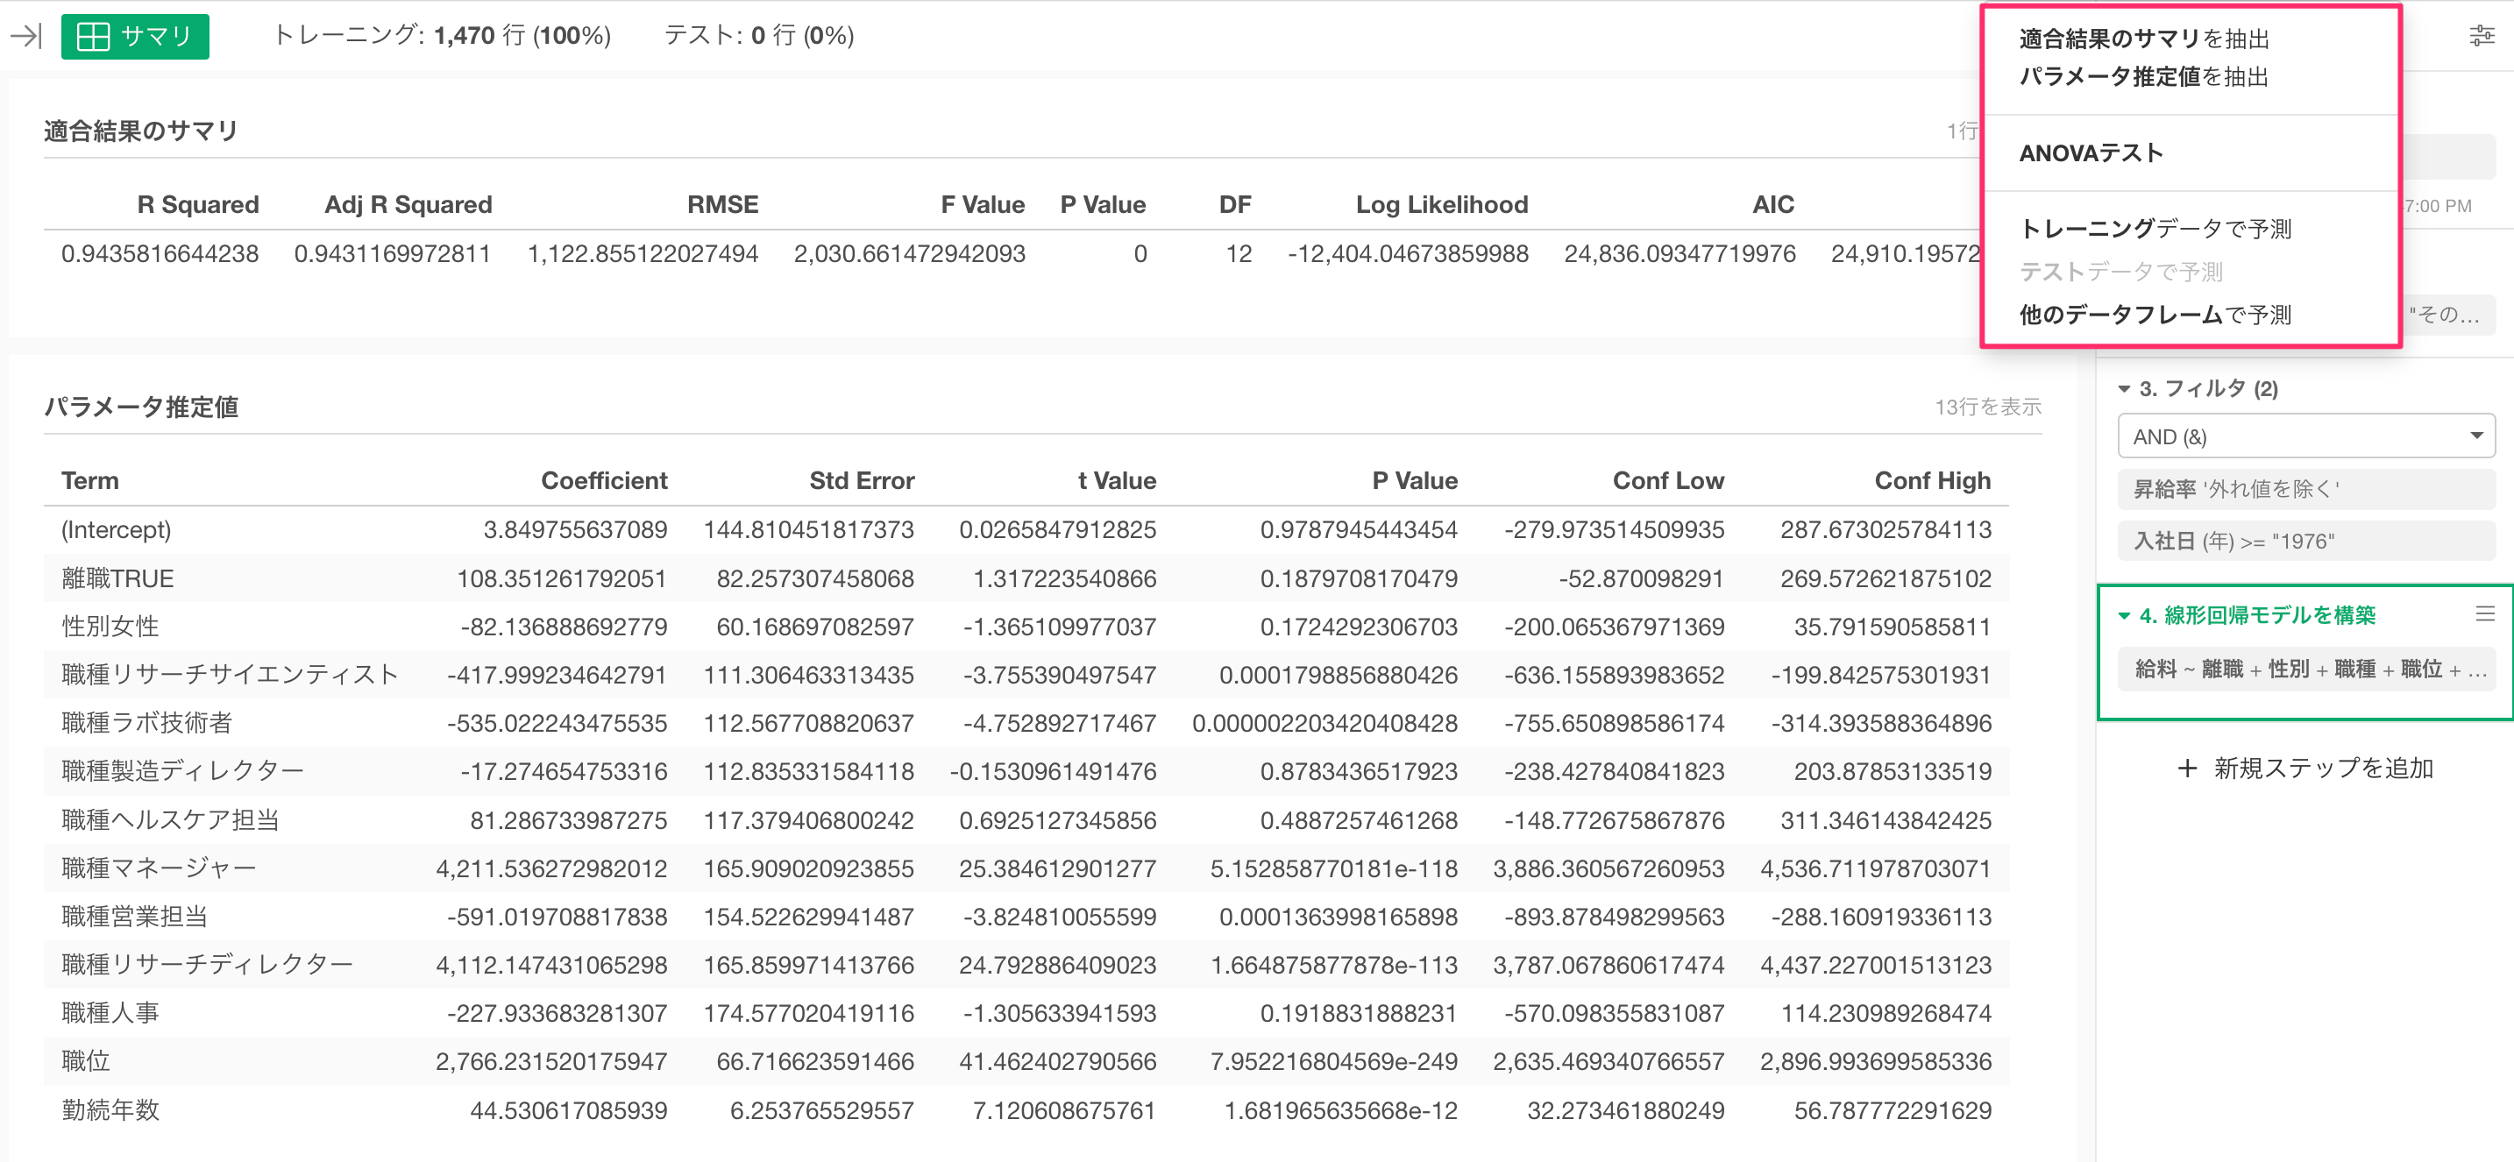
Task: Collapse step 4 線形回帰モデルを構築 triangle
Action: (x=2124, y=616)
